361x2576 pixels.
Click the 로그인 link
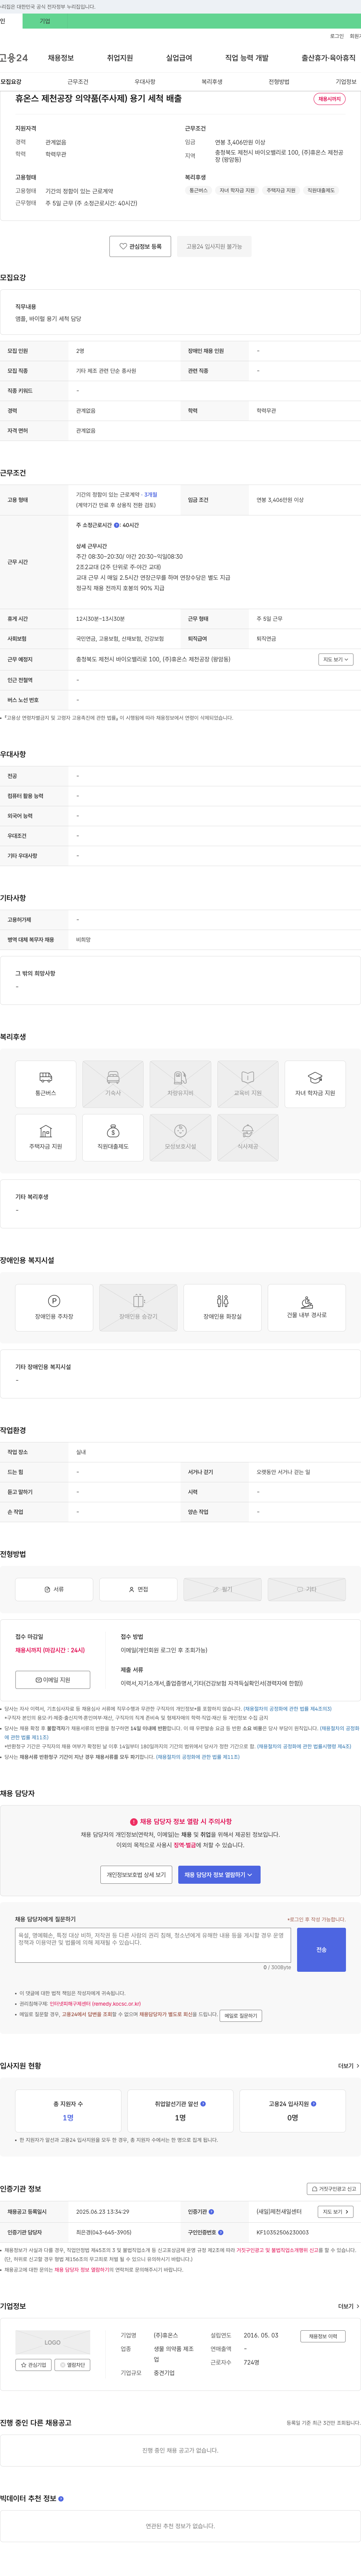click(x=337, y=36)
